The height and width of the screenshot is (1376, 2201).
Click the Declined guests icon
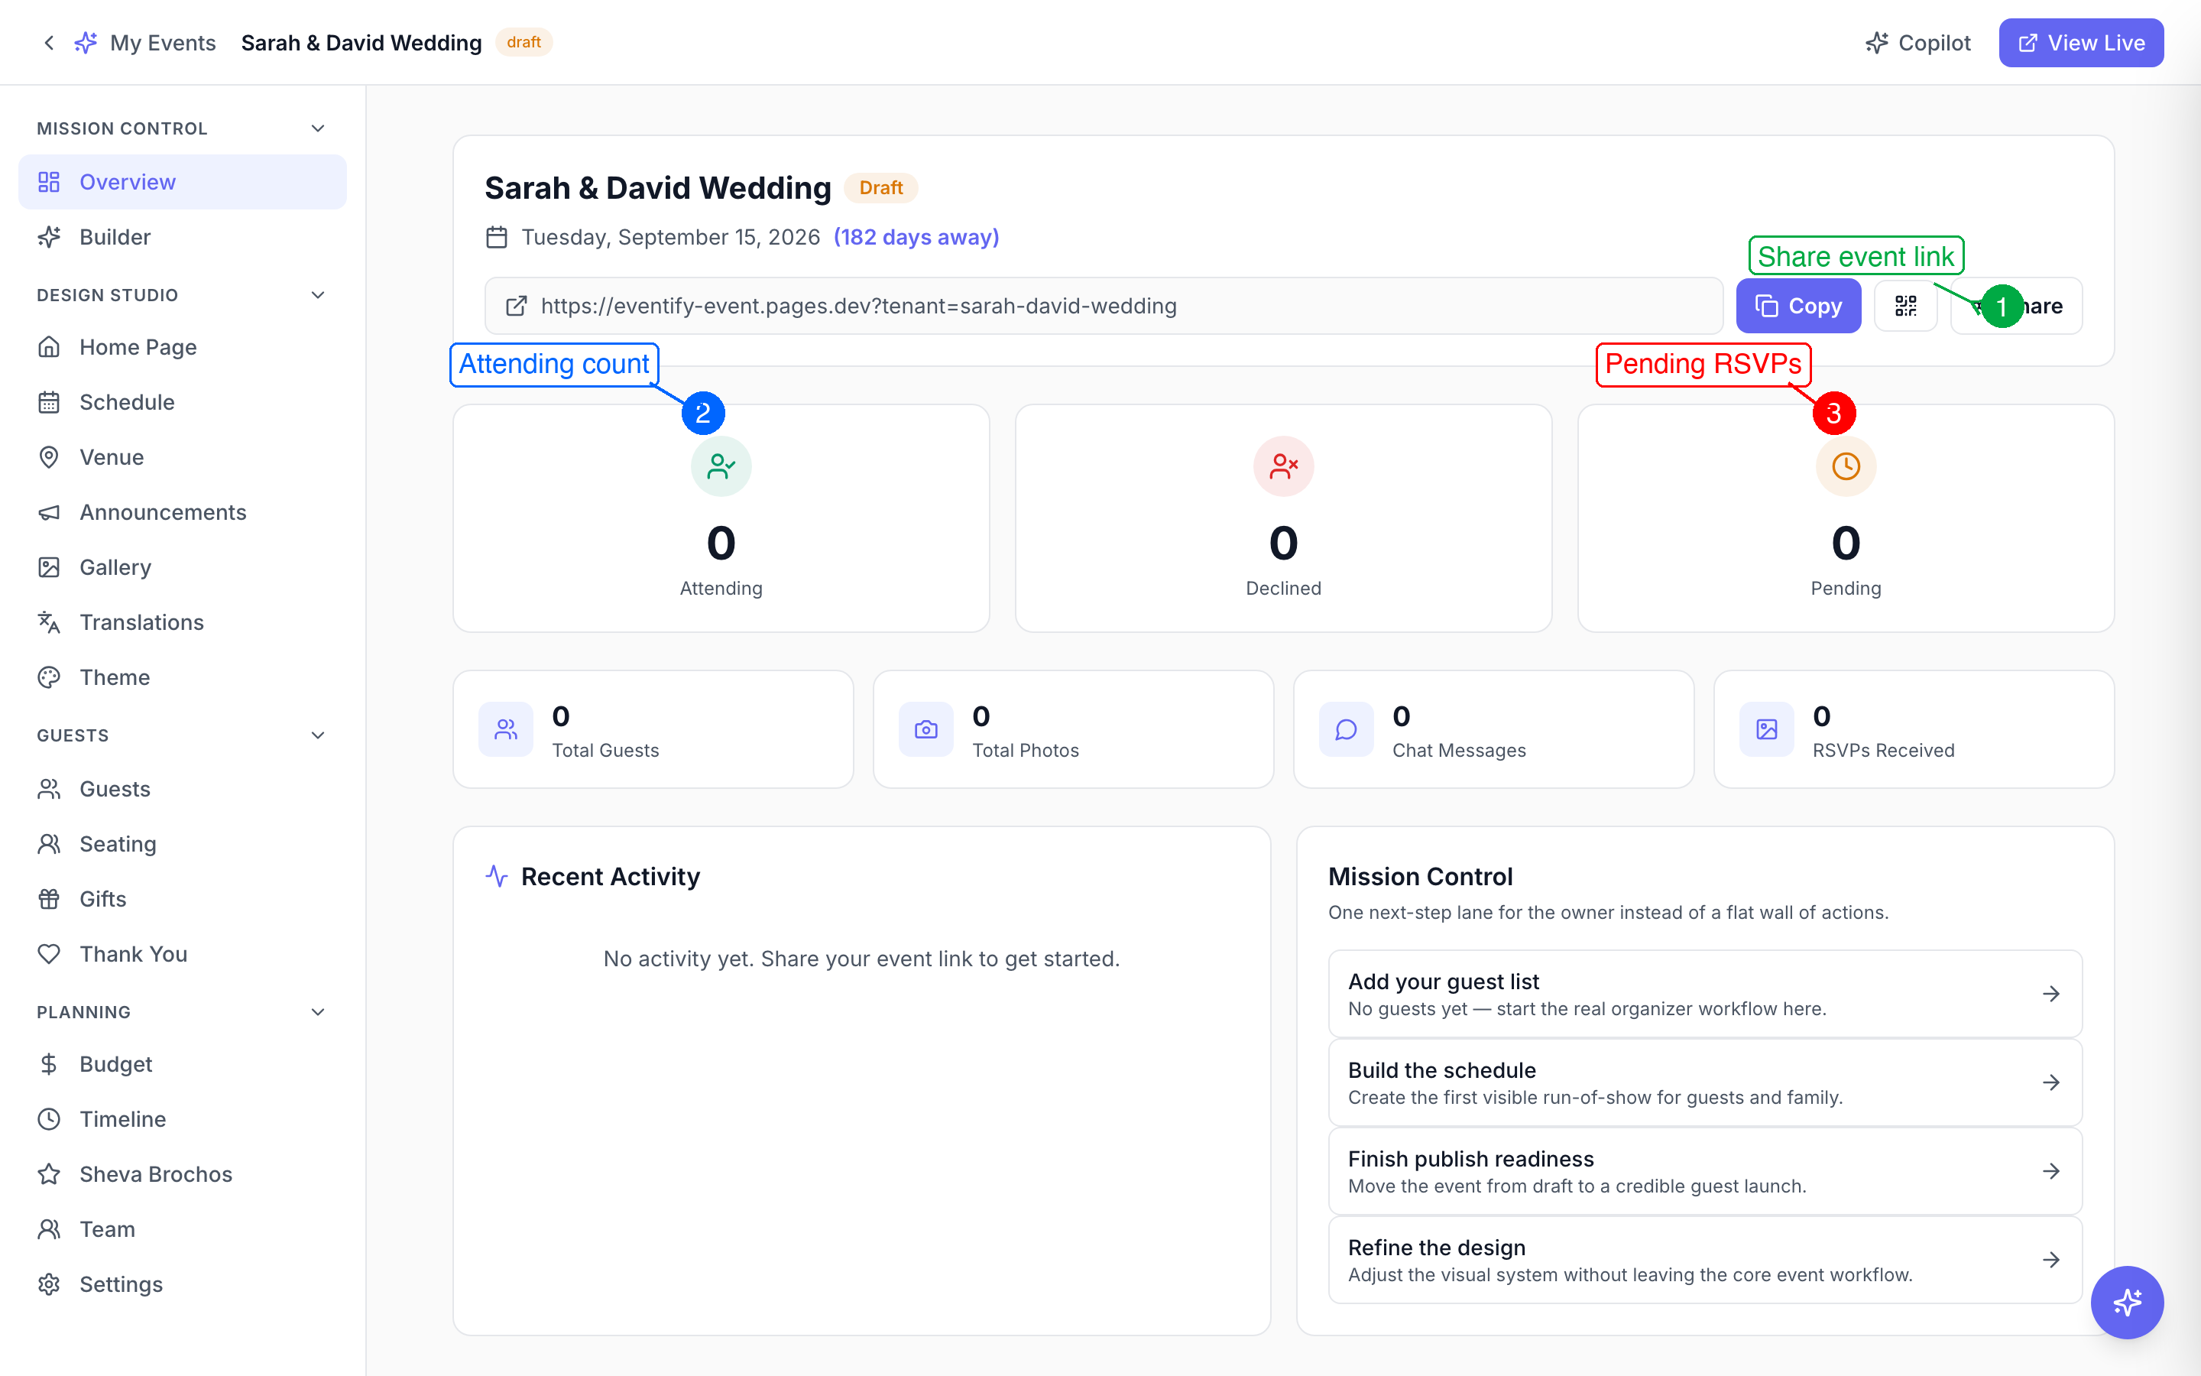tap(1283, 467)
